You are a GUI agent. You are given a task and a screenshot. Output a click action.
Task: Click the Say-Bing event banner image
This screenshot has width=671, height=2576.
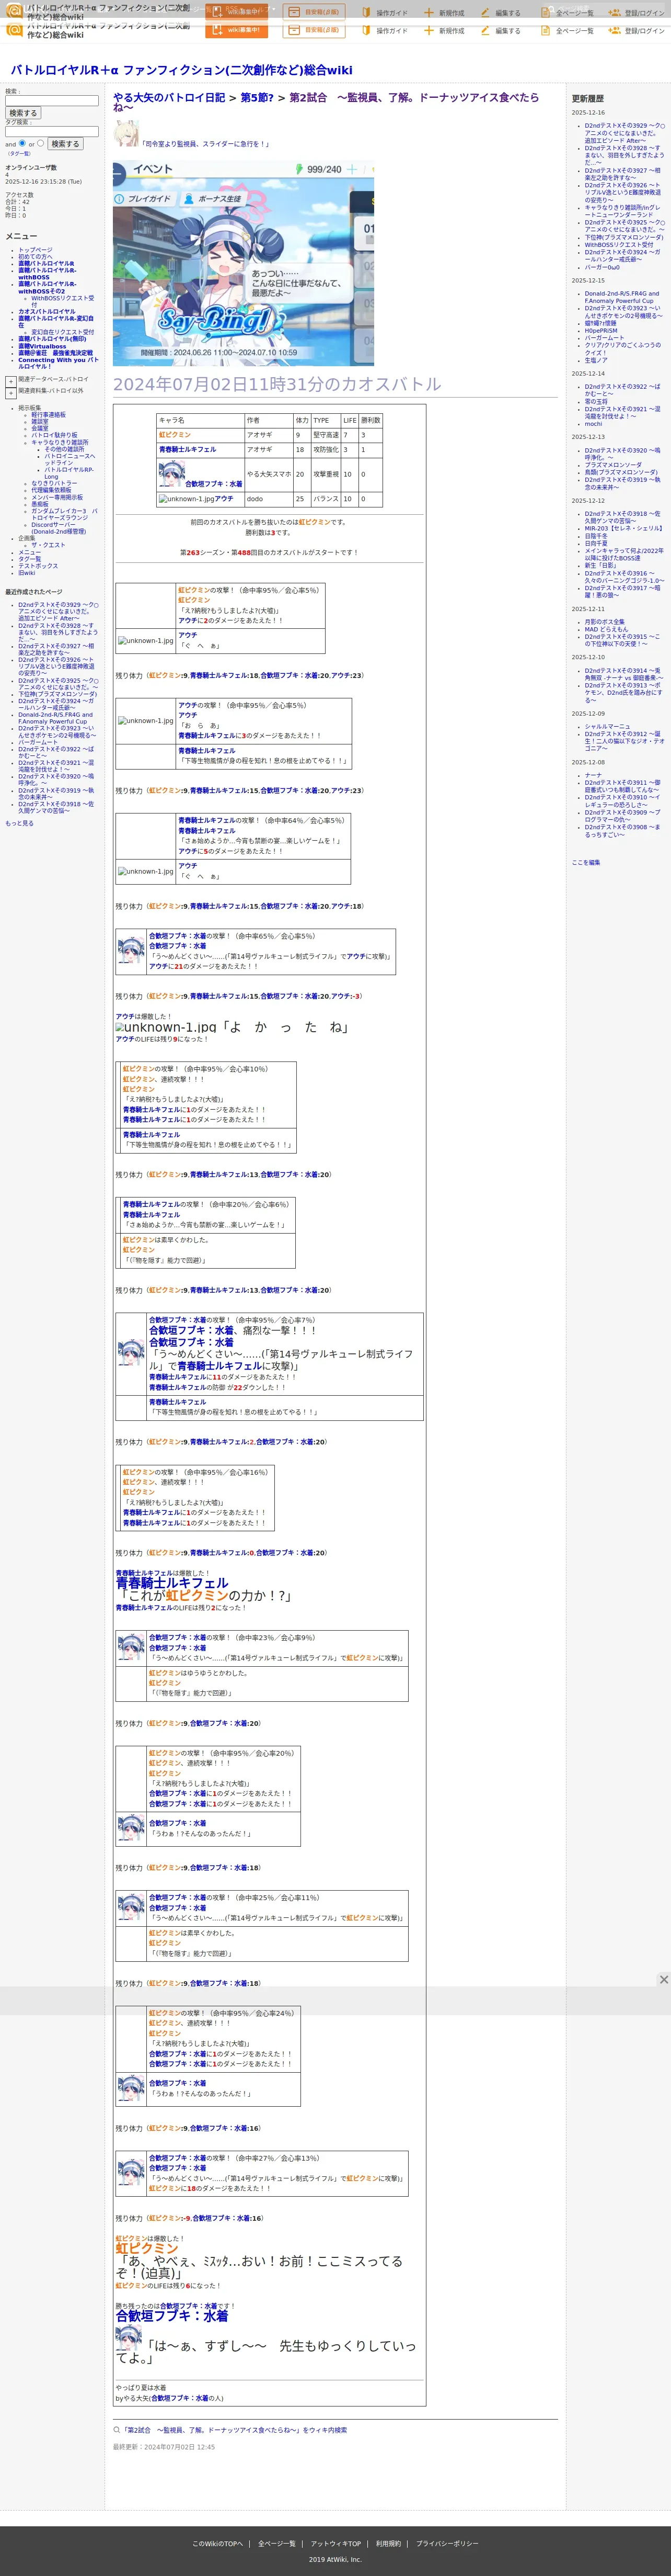point(242,262)
